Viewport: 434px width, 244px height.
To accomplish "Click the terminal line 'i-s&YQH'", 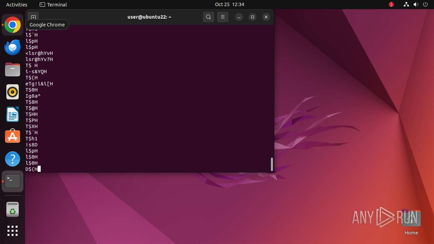I will click(36, 72).
